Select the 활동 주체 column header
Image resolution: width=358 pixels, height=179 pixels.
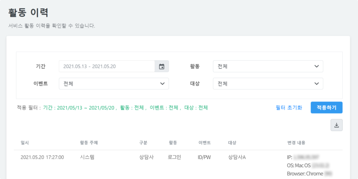[x=89, y=143]
